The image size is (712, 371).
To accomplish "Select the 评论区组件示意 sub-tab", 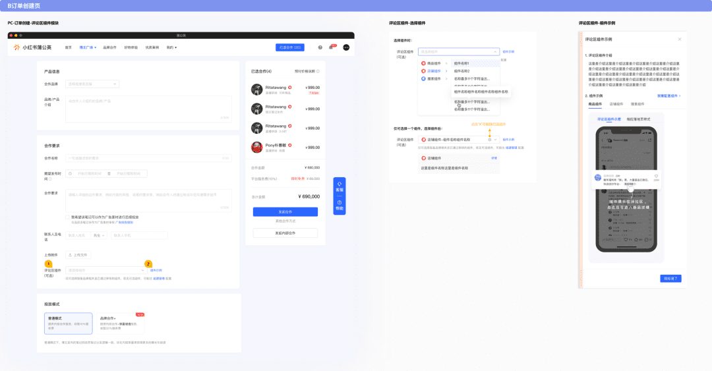I will point(609,119).
